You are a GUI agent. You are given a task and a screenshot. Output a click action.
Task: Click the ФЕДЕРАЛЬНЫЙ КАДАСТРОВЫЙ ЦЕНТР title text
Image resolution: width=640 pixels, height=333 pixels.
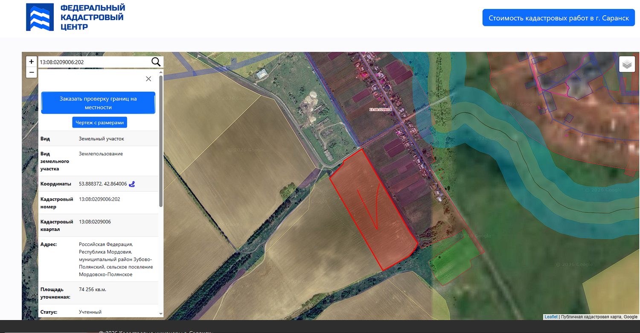pos(93,17)
